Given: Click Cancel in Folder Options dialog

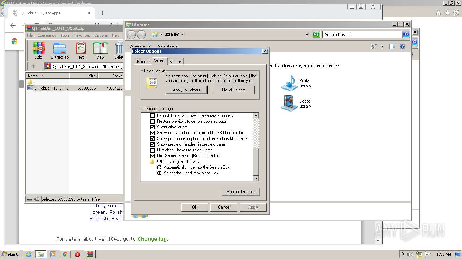Looking at the screenshot, I should pyautogui.click(x=224, y=207).
